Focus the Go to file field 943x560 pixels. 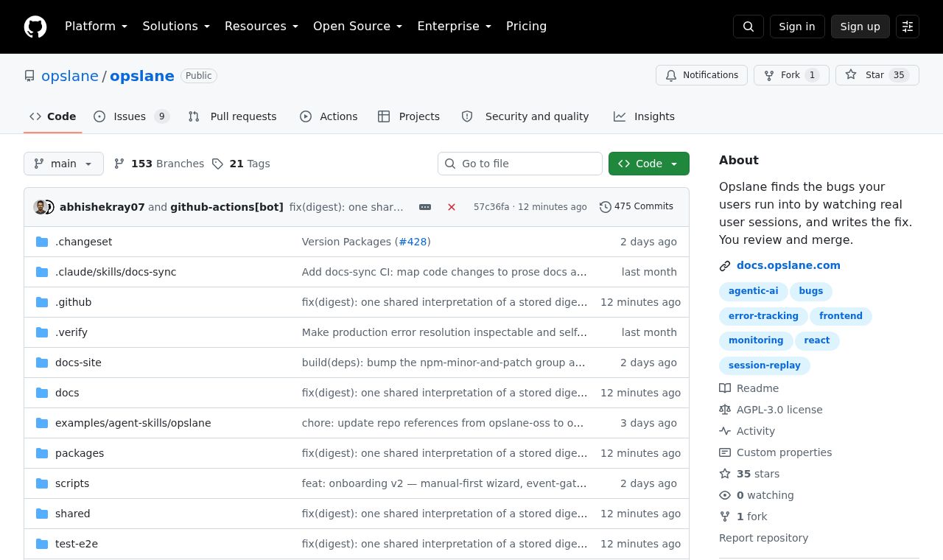(x=520, y=164)
